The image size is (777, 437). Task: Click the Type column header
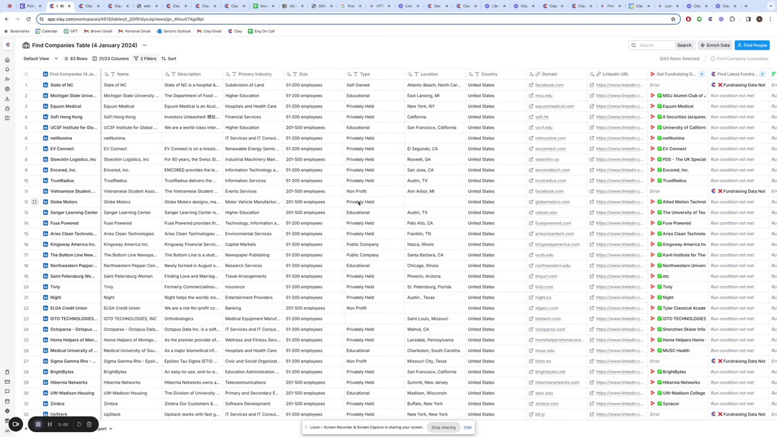pos(374,74)
